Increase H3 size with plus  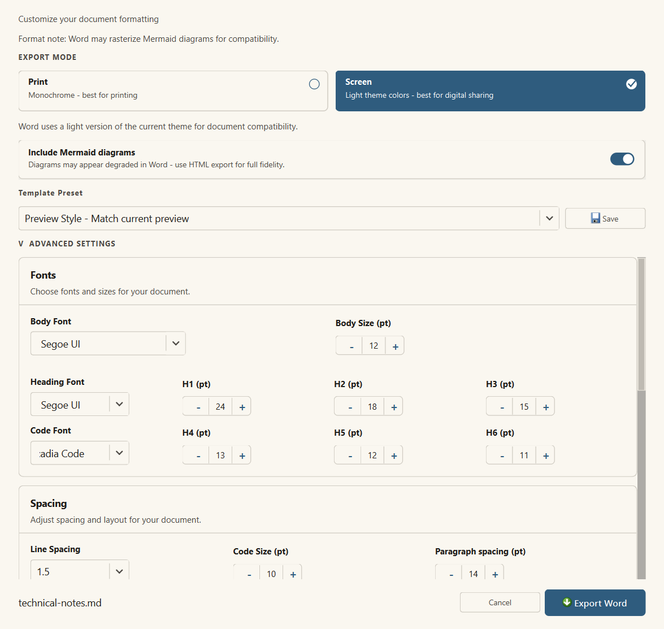[x=545, y=407]
